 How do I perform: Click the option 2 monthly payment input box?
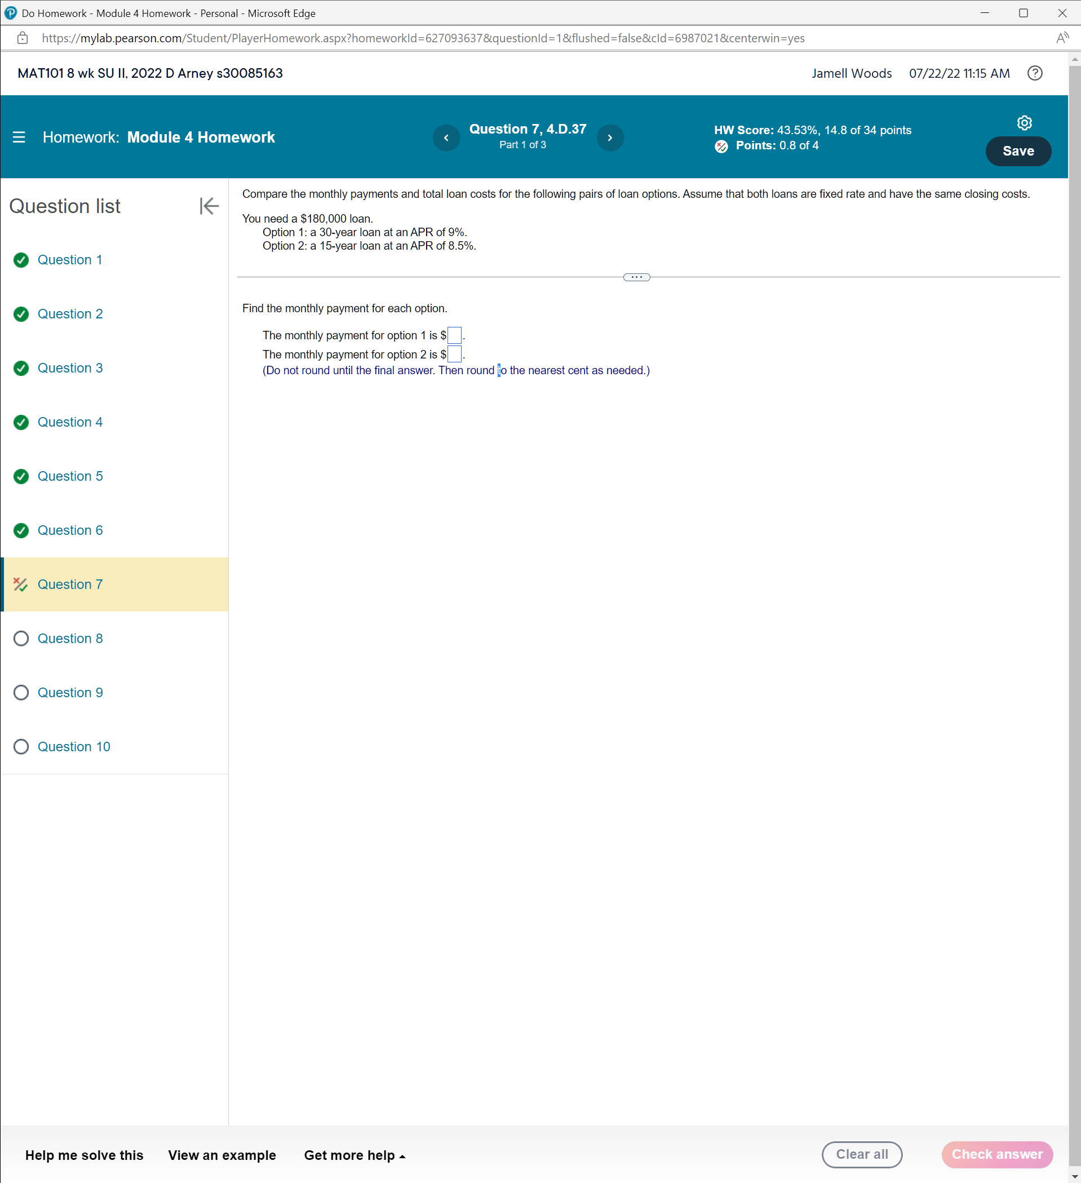click(454, 354)
